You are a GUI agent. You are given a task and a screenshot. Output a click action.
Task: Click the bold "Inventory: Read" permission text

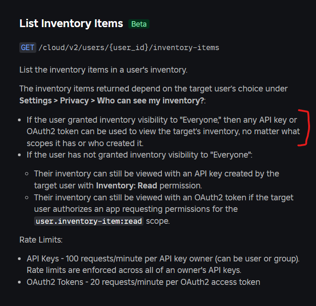(x=126, y=186)
